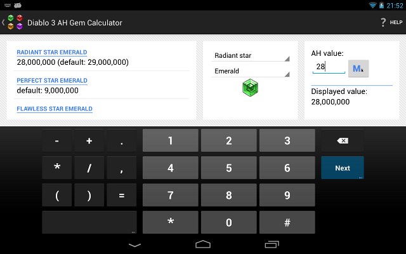Open the Emerald gem type dropdown
This screenshot has width=406, height=254.
click(x=250, y=71)
